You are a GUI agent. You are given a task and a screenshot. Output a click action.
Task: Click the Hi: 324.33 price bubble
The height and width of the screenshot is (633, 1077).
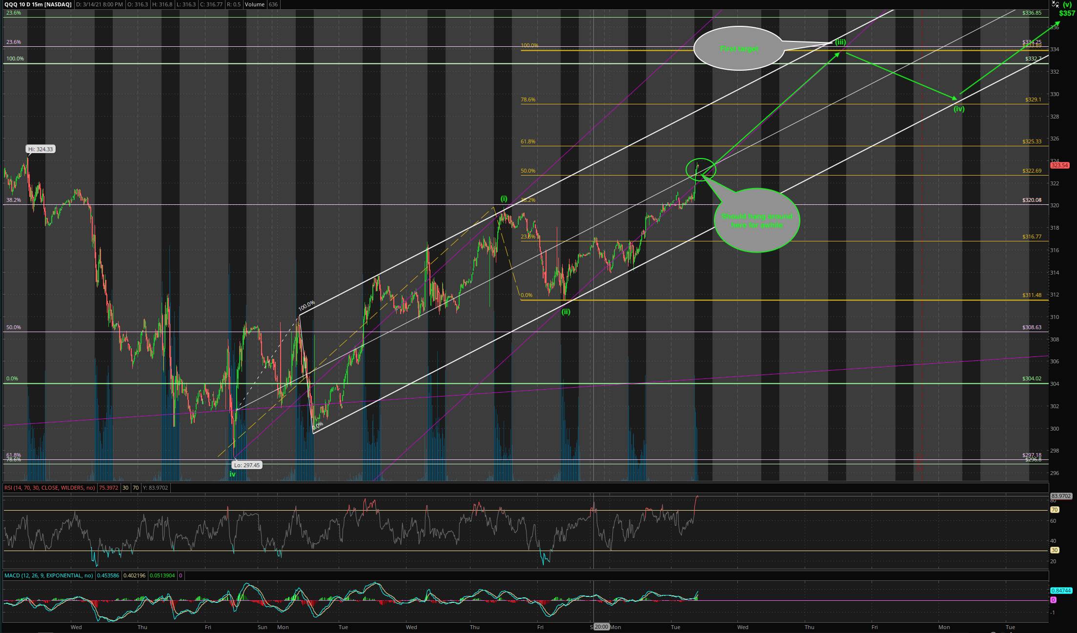41,149
